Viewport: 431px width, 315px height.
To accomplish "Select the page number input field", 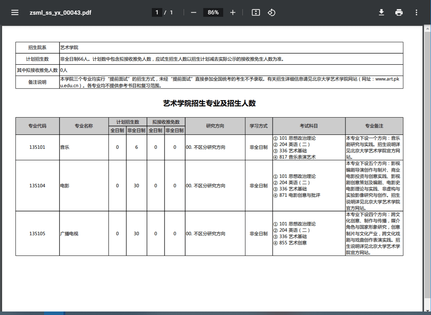I will point(157,13).
